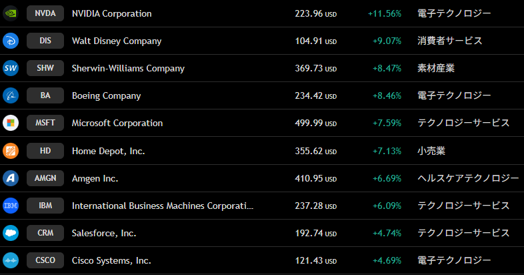The image size is (524, 275).
Task: Click the Boeing logo icon
Action: click(11, 95)
